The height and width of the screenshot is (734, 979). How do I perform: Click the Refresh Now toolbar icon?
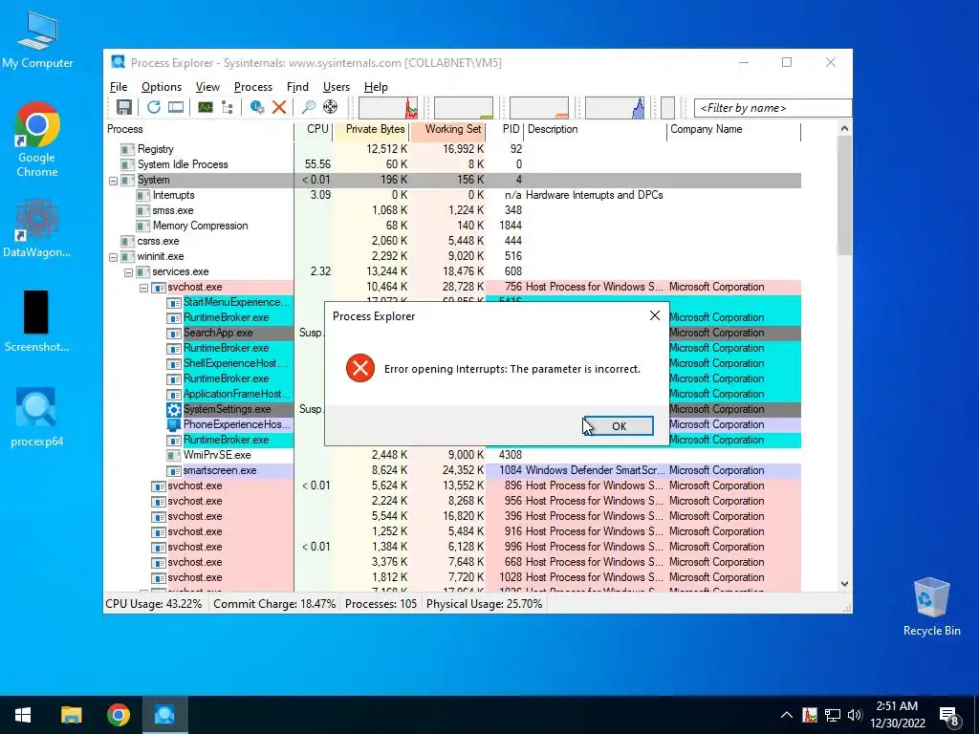coord(154,107)
